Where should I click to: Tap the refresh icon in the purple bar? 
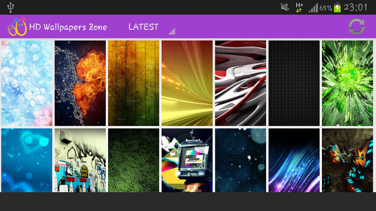356,27
